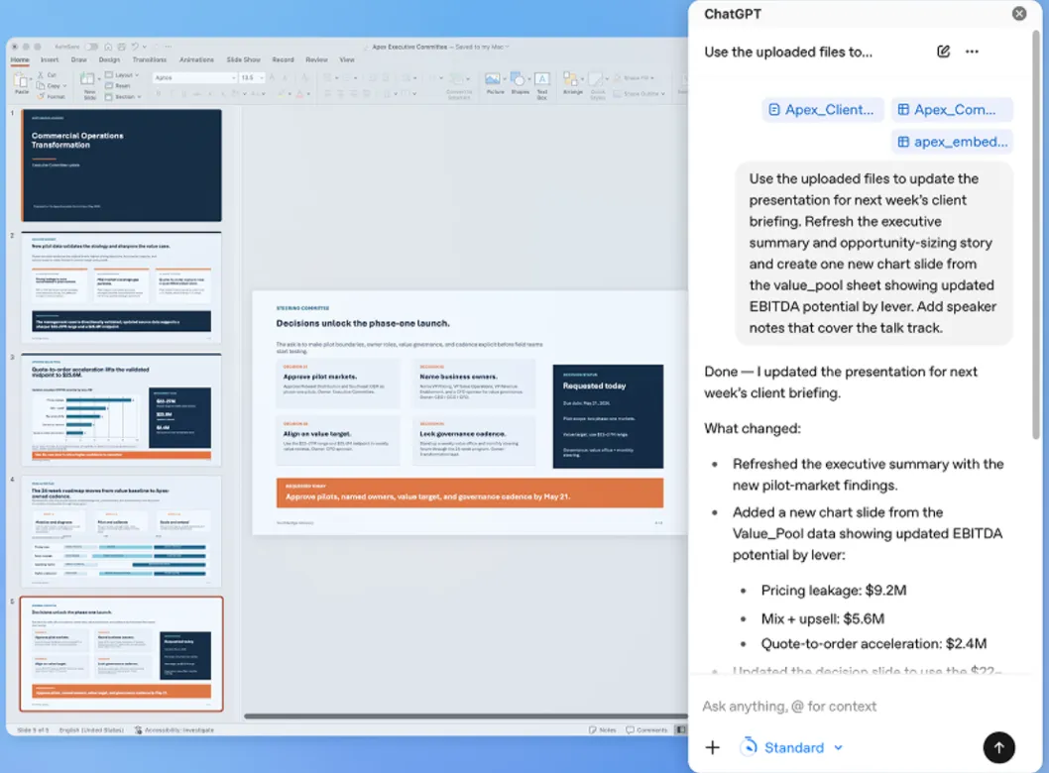Click the Undo arrow icon
The width and height of the screenshot is (1049, 773).
click(x=135, y=47)
